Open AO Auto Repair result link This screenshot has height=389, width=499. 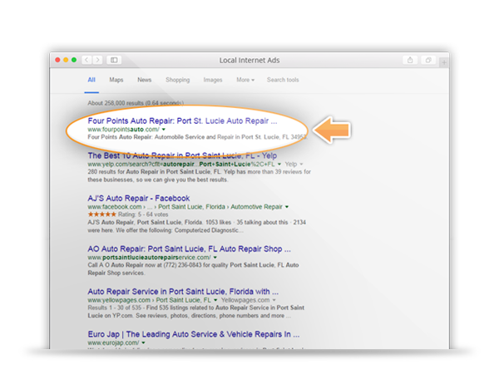tap(188, 248)
